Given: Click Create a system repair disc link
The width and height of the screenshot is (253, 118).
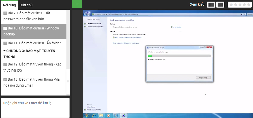Looking at the screenshot, I should (x=95, y=26).
